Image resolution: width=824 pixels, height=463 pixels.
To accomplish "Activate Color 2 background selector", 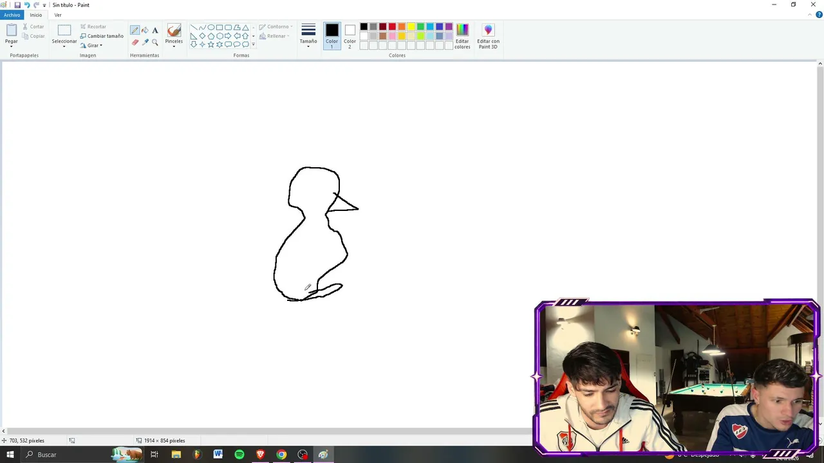I will pos(350,36).
